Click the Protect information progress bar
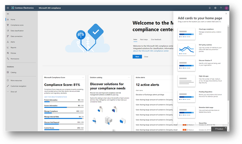Image resolution: width=242 pixels, height=144 pixels. (x=64, y=102)
